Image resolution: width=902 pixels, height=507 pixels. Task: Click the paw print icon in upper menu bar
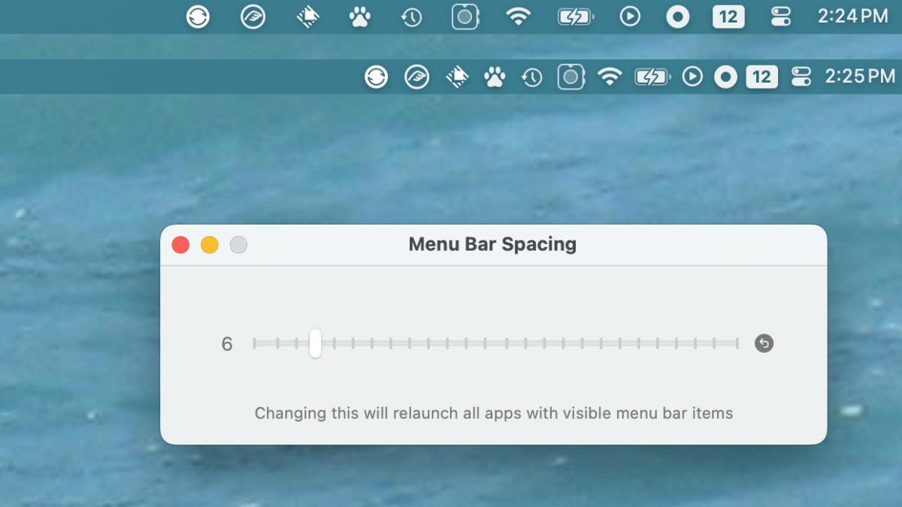[x=360, y=17]
